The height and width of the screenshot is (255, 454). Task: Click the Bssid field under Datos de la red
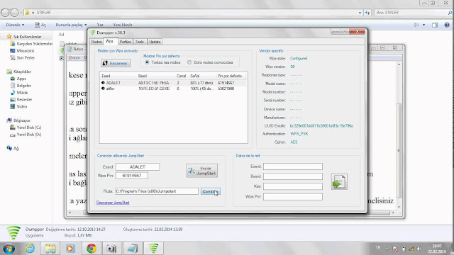coord(293,176)
